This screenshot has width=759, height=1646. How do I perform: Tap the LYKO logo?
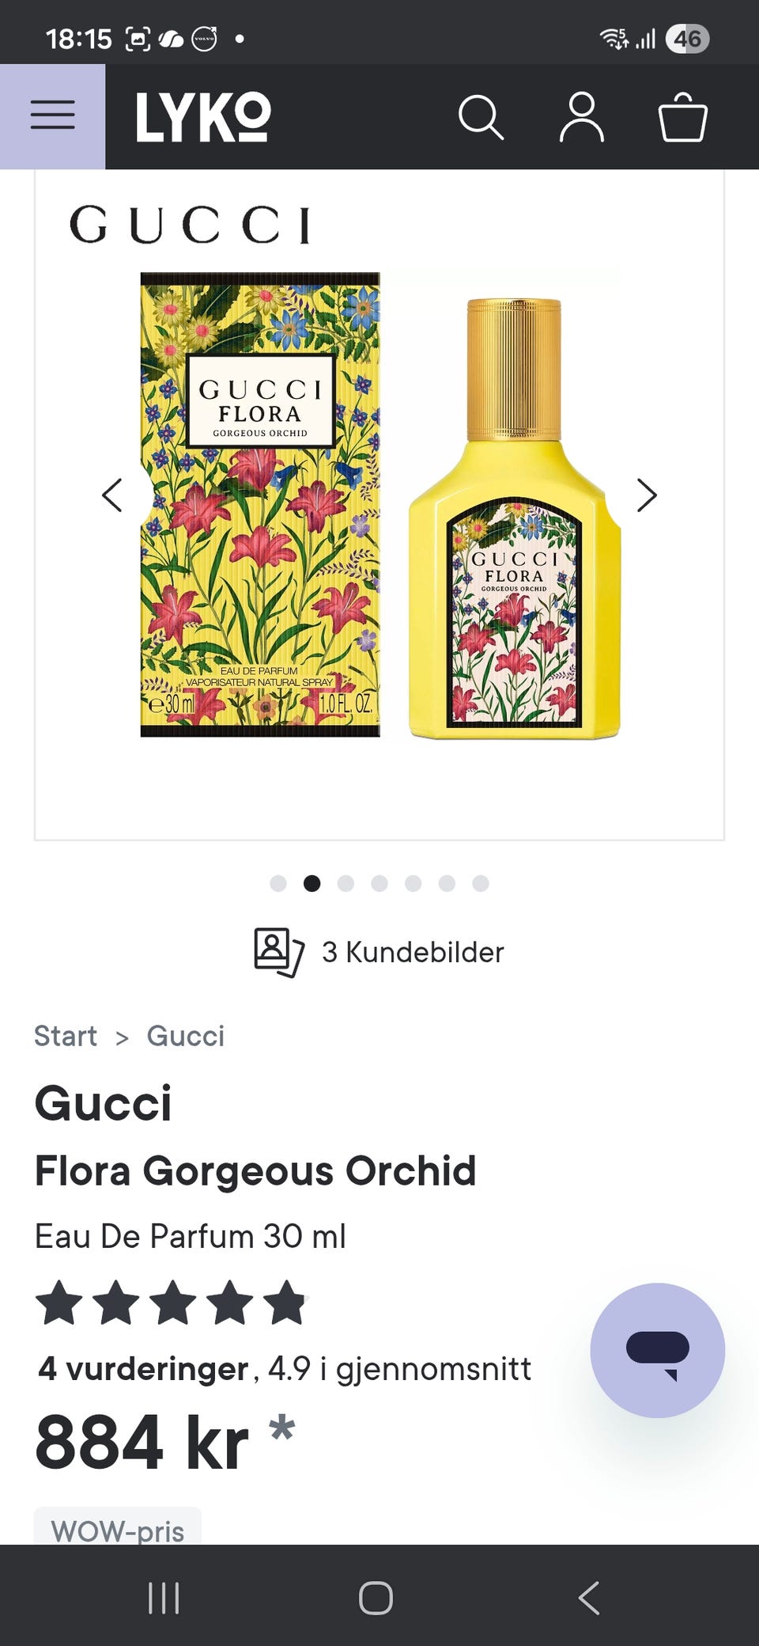point(203,117)
